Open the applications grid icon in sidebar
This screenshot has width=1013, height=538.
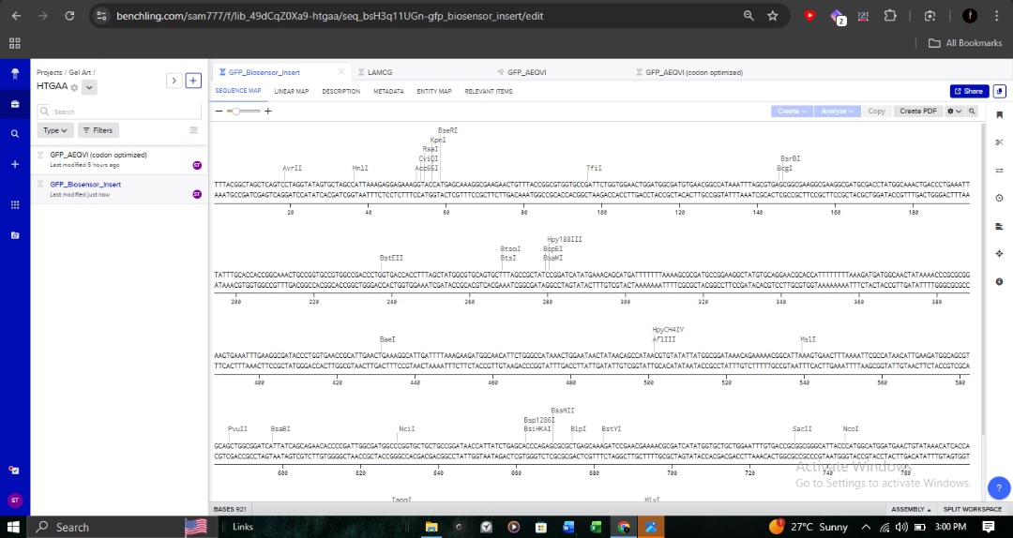pyautogui.click(x=15, y=204)
